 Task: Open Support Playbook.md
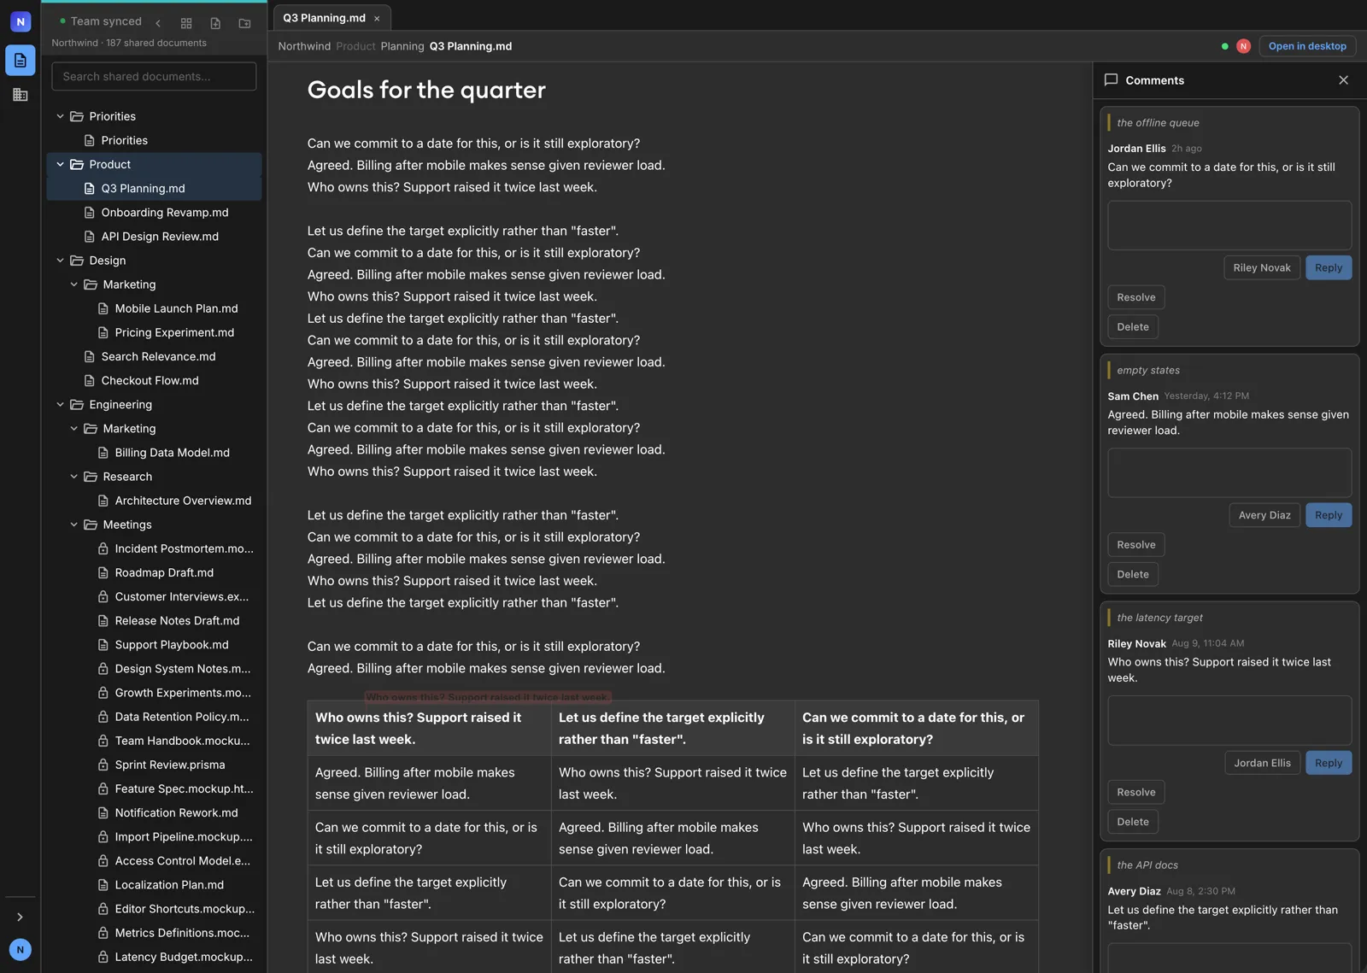(154, 645)
